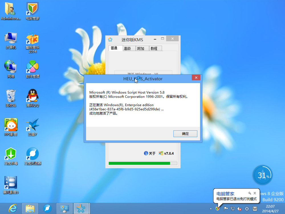The width and height of the screenshot is (285, 214).
Task: Open the Administrator folder desktop icon
Action: [11, 11]
